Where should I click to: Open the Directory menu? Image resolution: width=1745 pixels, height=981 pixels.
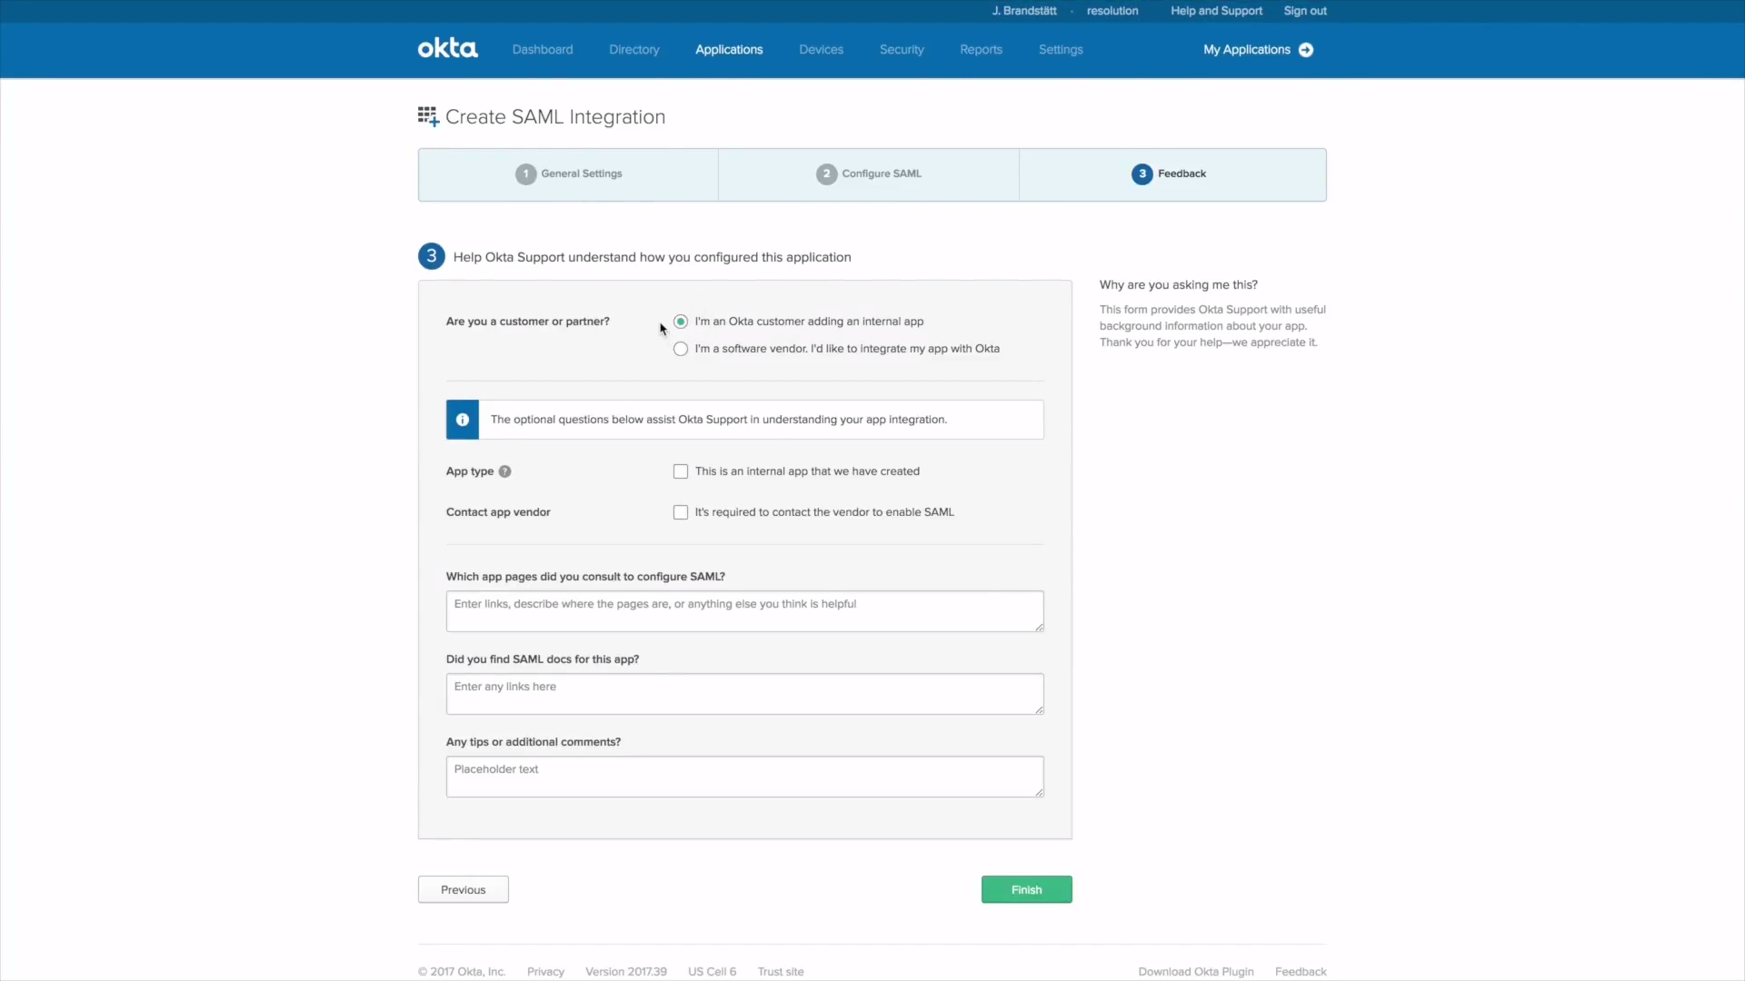634,50
